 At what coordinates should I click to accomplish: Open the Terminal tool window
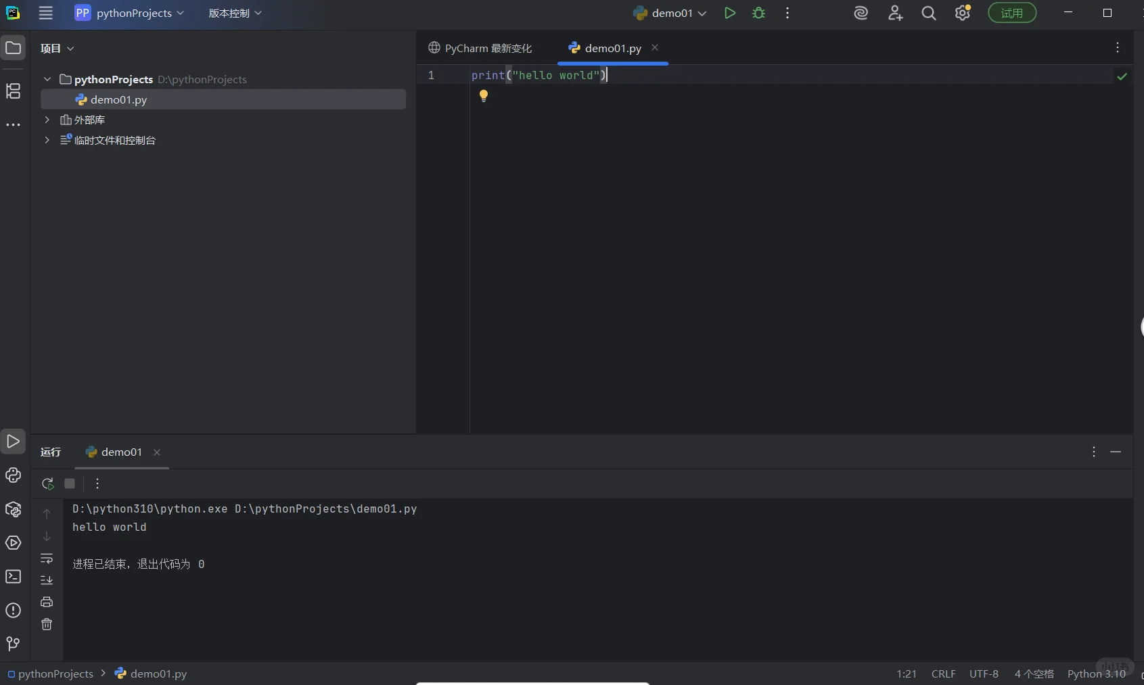click(x=13, y=576)
